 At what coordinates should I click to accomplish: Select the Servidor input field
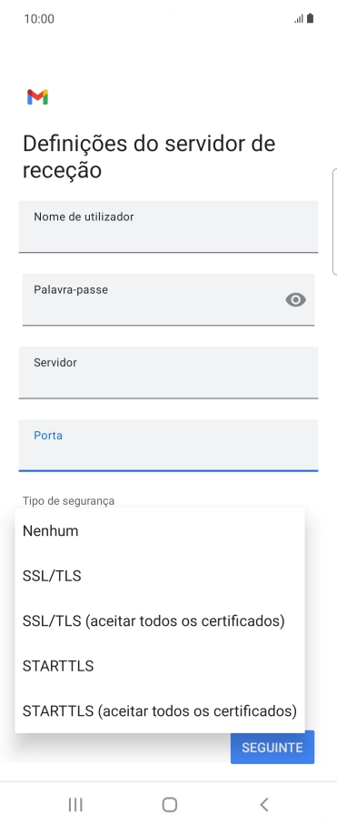pos(168,372)
